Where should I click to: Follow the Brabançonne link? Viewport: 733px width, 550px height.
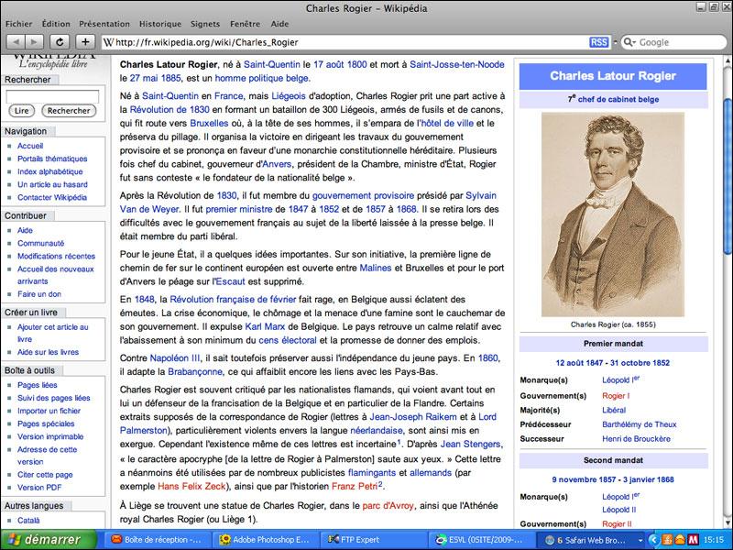click(x=195, y=372)
